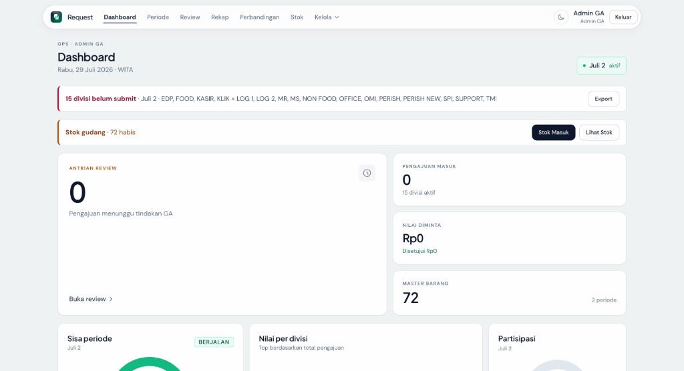Open the Dashboard tab
Viewport: 684px width, 371px height.
point(120,17)
